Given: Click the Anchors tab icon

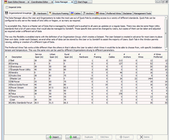Looking at the screenshot, I should pos(84,13).
